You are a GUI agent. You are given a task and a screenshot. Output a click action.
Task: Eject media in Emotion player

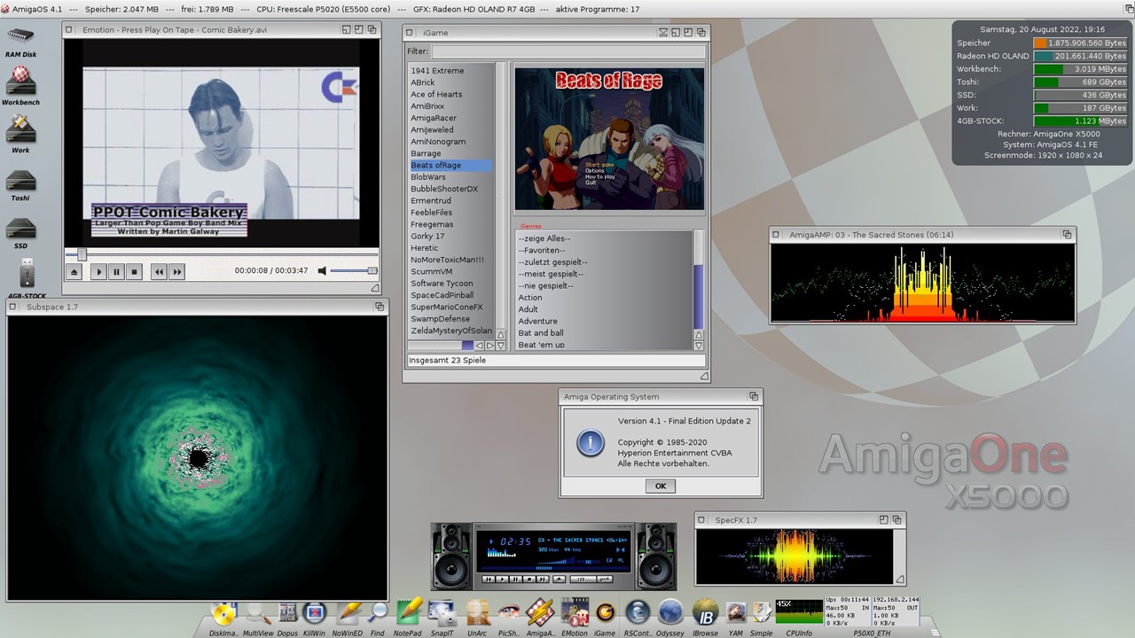(x=75, y=272)
